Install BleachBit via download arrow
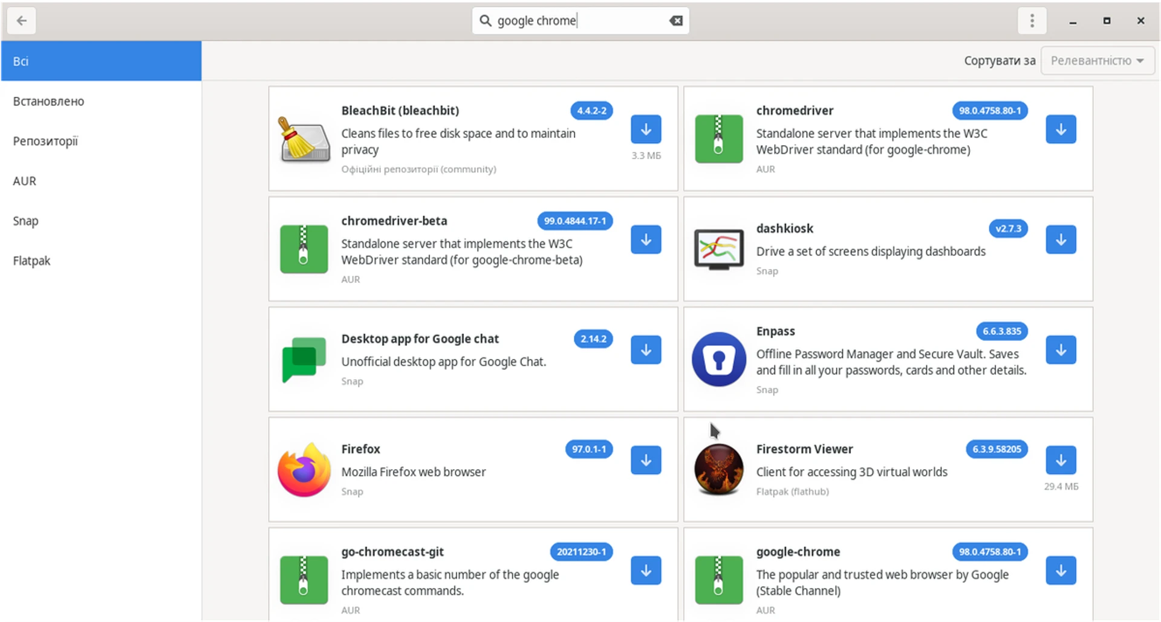Viewport: 1161px width, 622px height. pyautogui.click(x=646, y=129)
